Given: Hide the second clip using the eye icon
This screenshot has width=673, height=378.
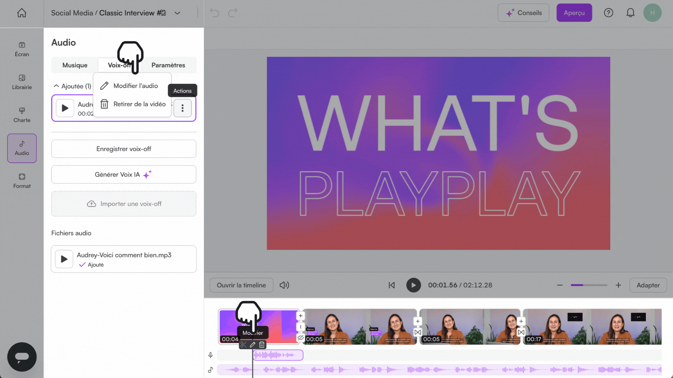Looking at the screenshot, I should tap(300, 338).
